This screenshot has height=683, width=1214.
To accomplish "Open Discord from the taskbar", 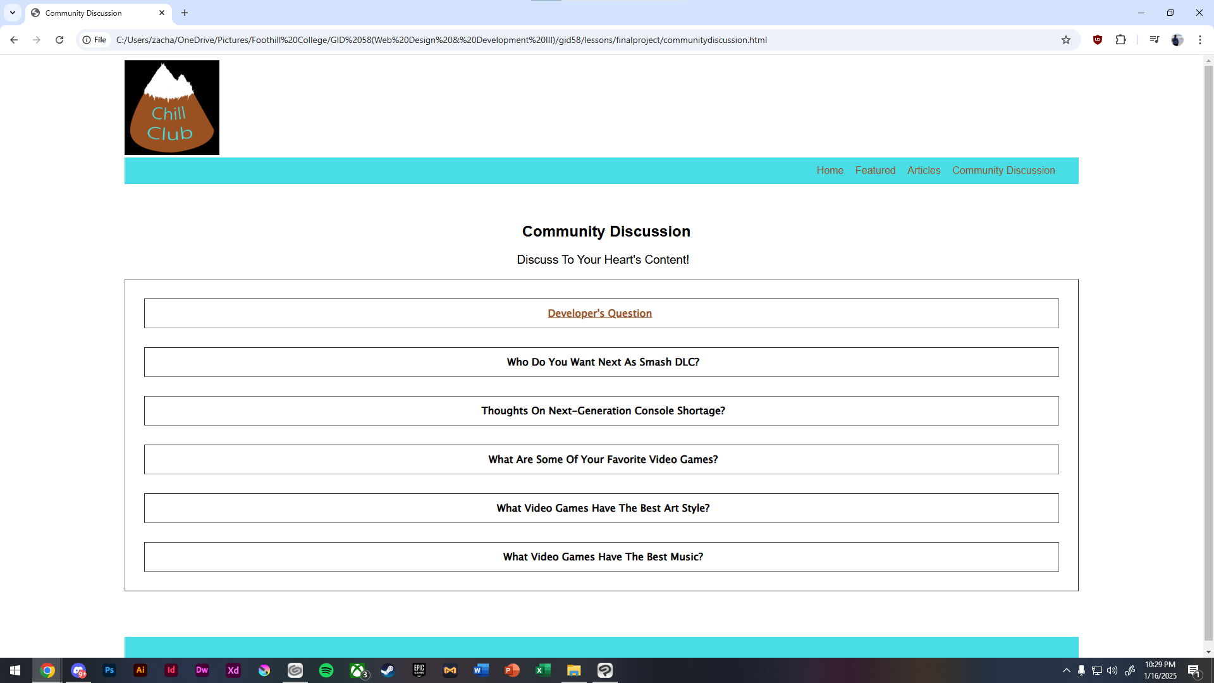I will click(78, 670).
